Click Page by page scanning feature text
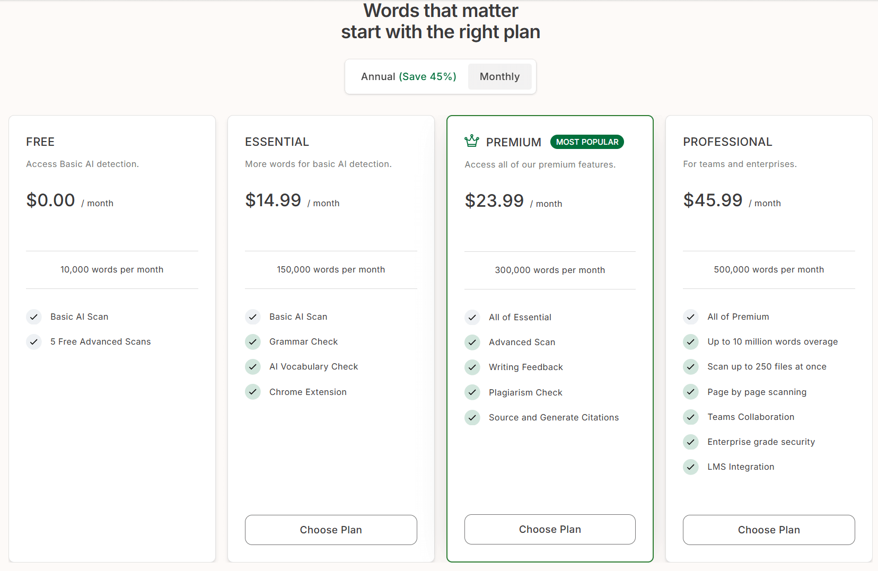The width and height of the screenshot is (878, 571). click(757, 392)
